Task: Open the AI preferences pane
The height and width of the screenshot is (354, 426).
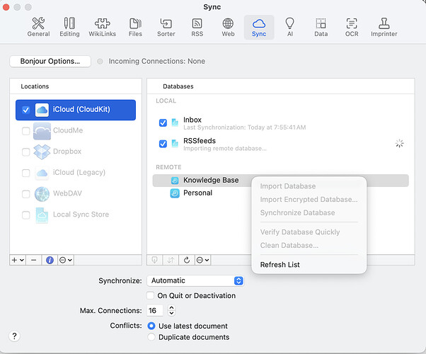Action: [x=289, y=27]
